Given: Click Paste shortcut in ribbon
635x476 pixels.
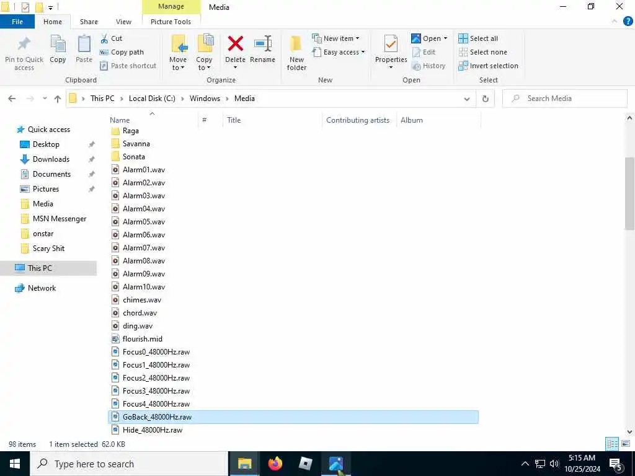Looking at the screenshot, I should tap(128, 66).
